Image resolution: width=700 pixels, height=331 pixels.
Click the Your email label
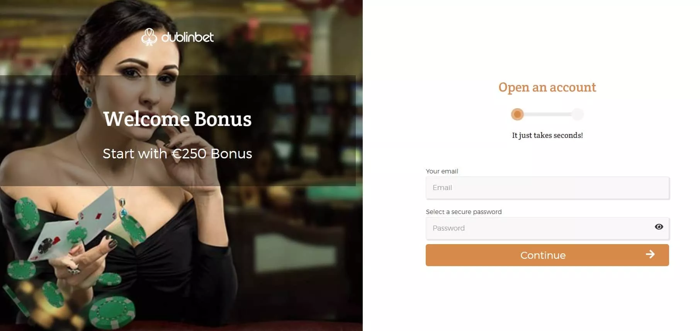pos(442,171)
